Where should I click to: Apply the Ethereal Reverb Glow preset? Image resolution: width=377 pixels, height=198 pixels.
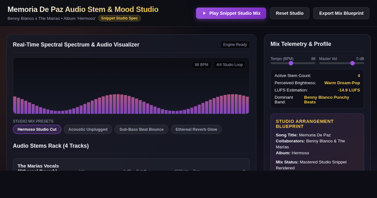tap(196, 129)
